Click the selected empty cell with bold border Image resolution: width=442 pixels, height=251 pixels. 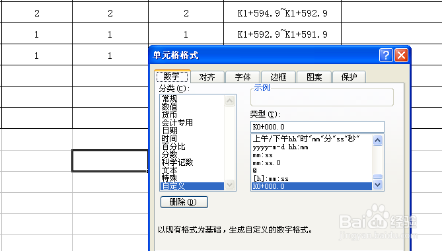(x=110, y=161)
